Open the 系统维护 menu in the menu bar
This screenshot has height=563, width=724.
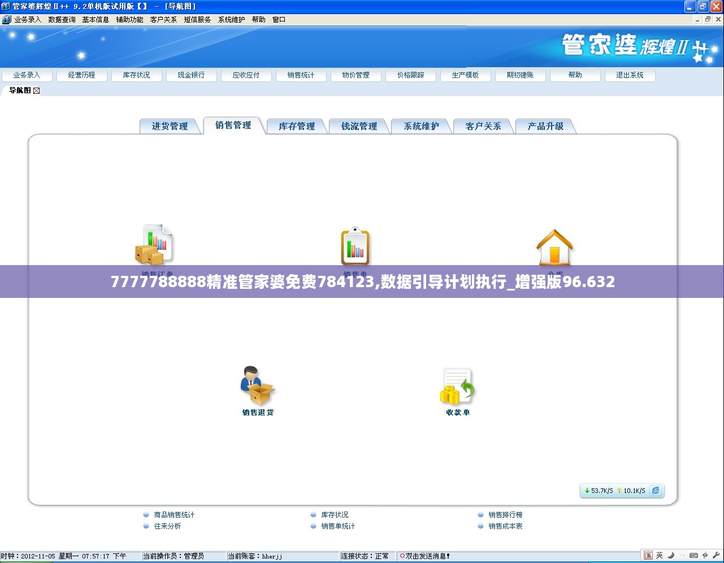[231, 20]
